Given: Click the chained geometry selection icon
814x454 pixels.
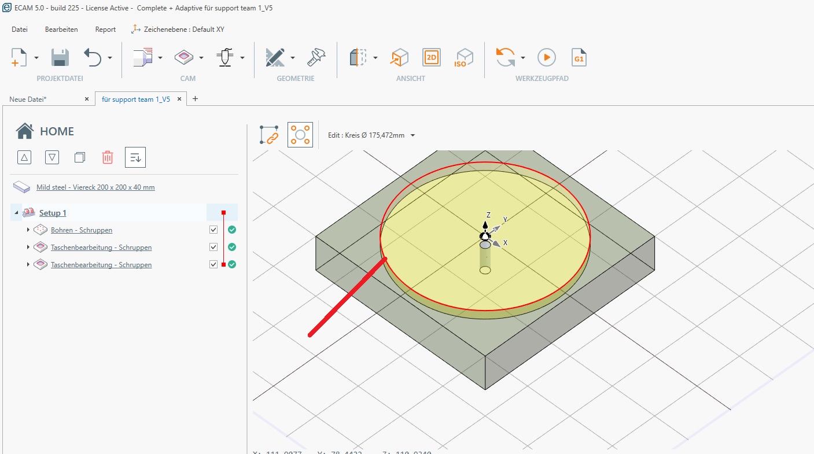Looking at the screenshot, I should (x=270, y=135).
